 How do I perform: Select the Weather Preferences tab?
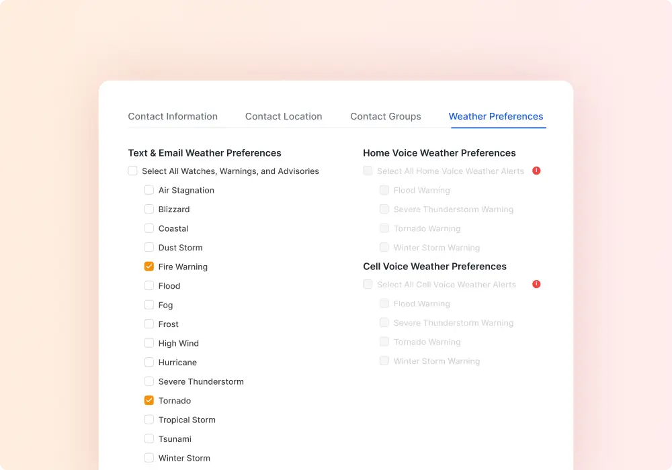(496, 116)
